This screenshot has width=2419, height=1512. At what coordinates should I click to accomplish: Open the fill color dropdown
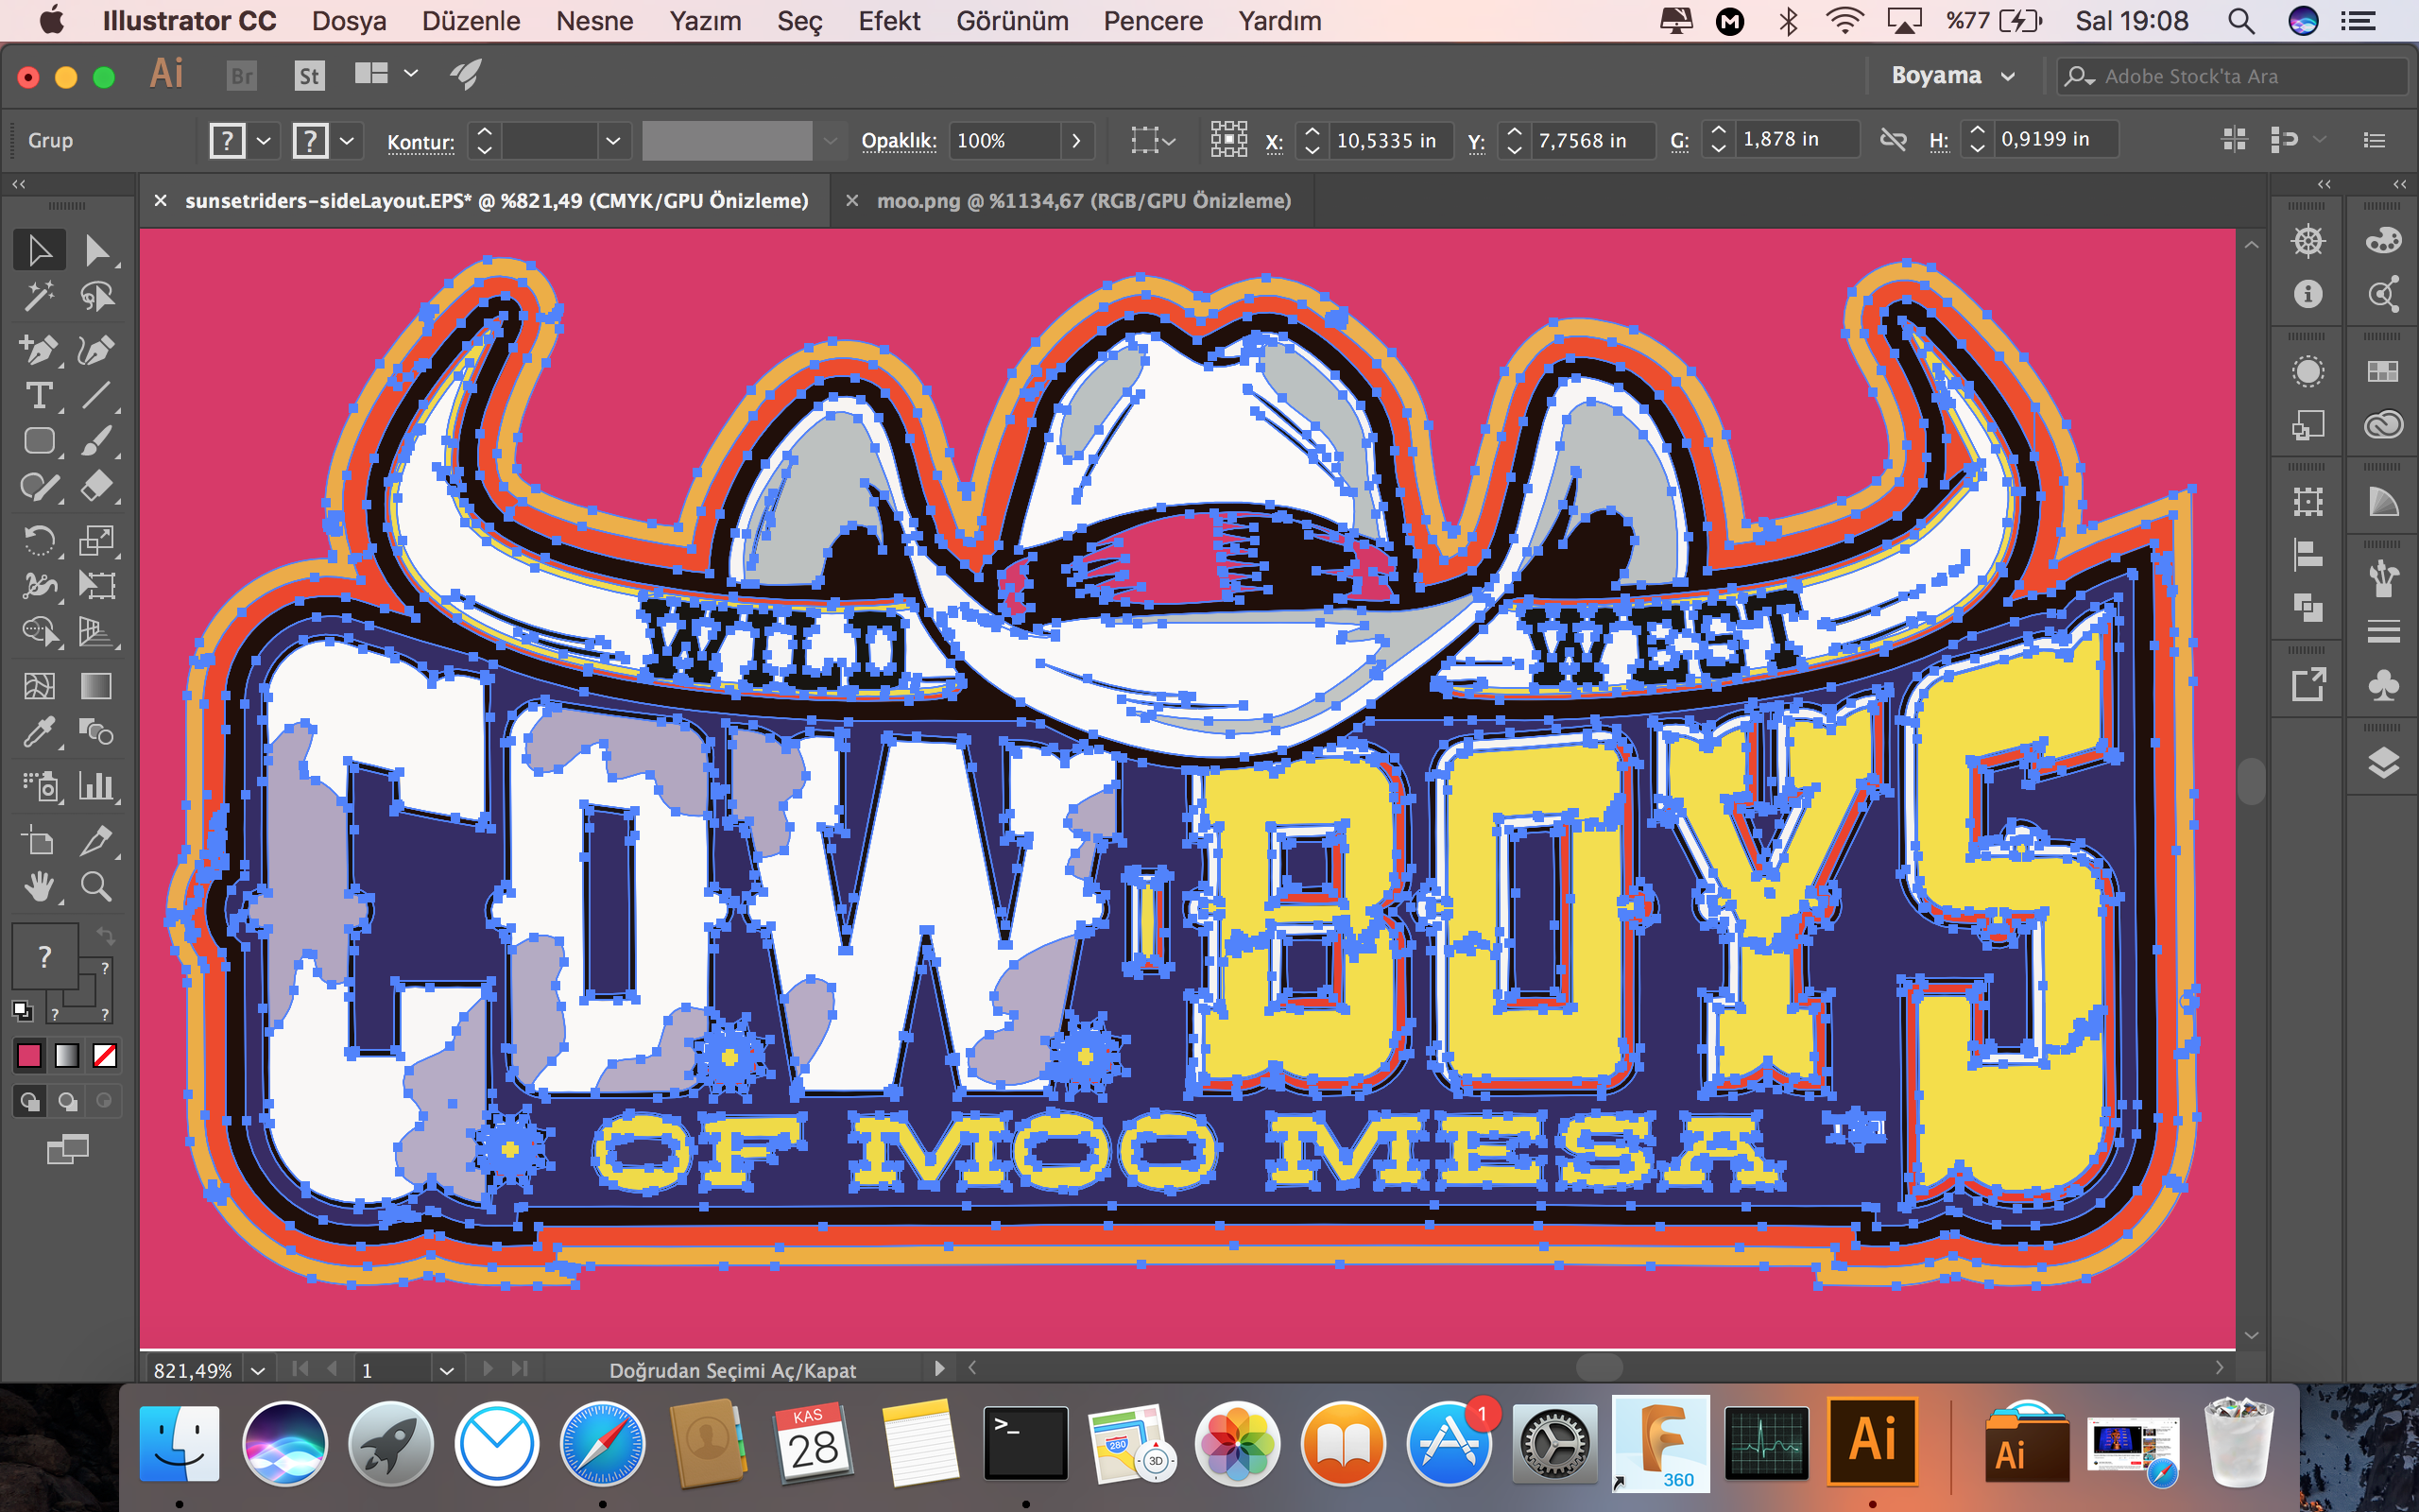264,141
